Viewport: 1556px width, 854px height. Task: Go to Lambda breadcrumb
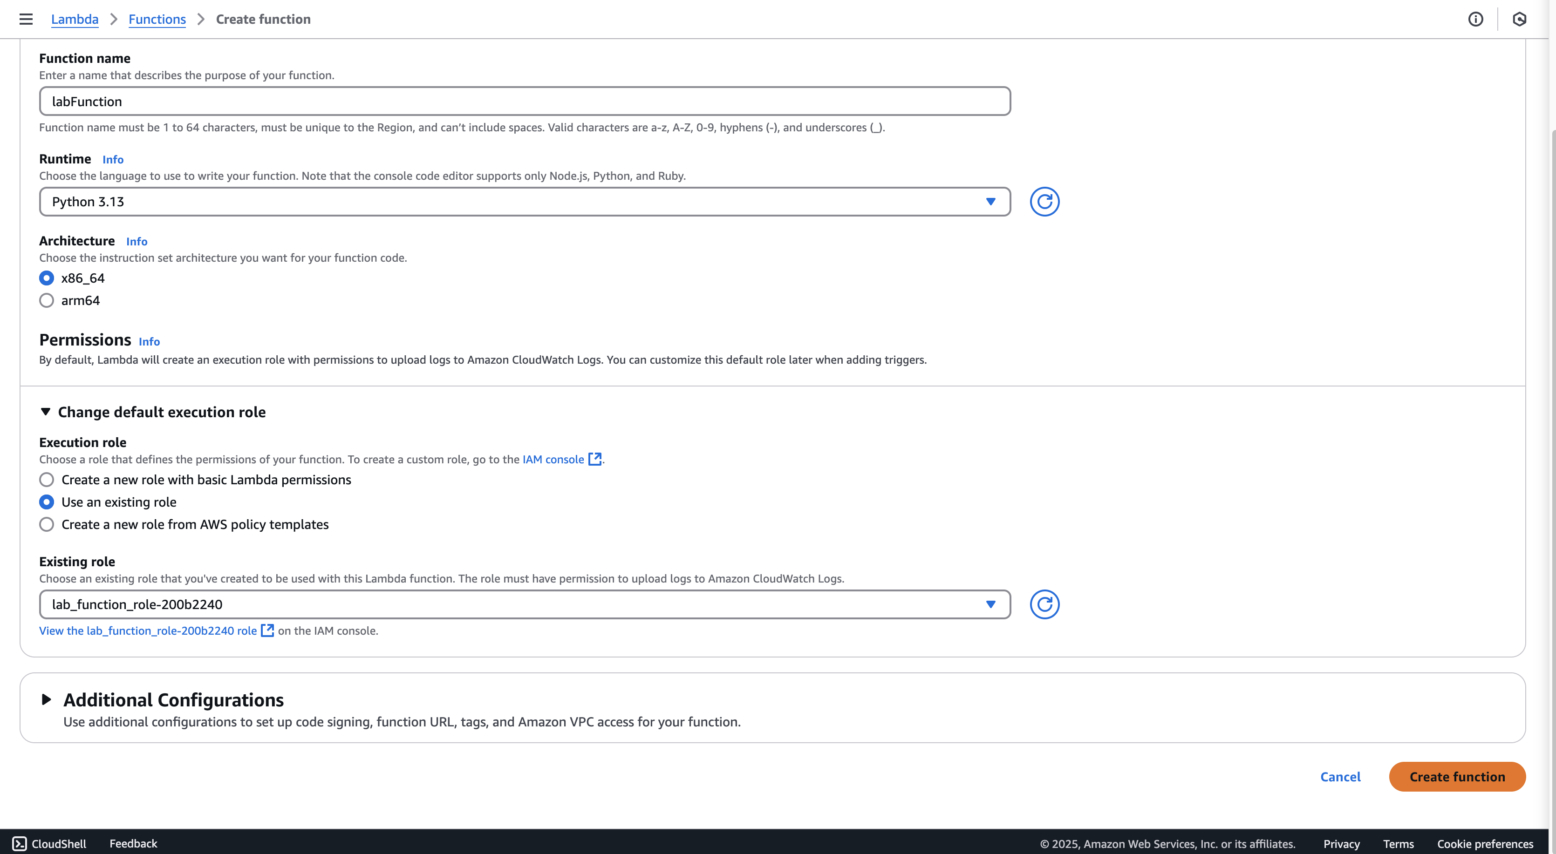75,20
